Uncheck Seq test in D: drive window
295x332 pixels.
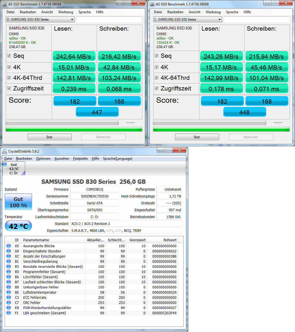click(9, 56)
